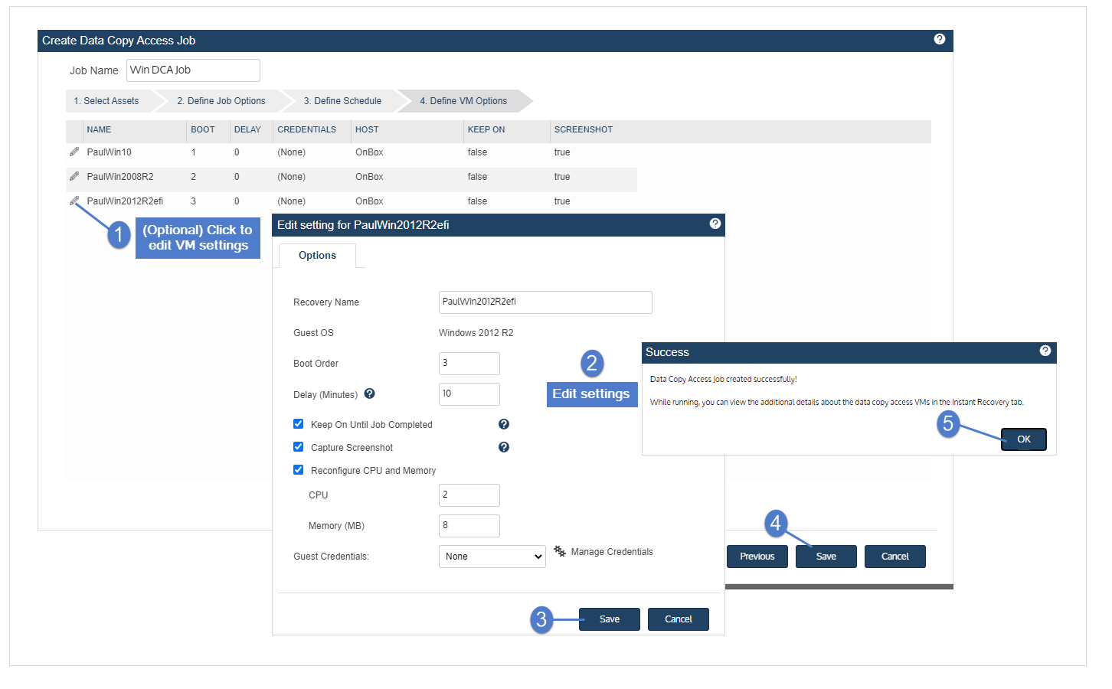Click help icon next to Delay (Minutes)

[369, 393]
